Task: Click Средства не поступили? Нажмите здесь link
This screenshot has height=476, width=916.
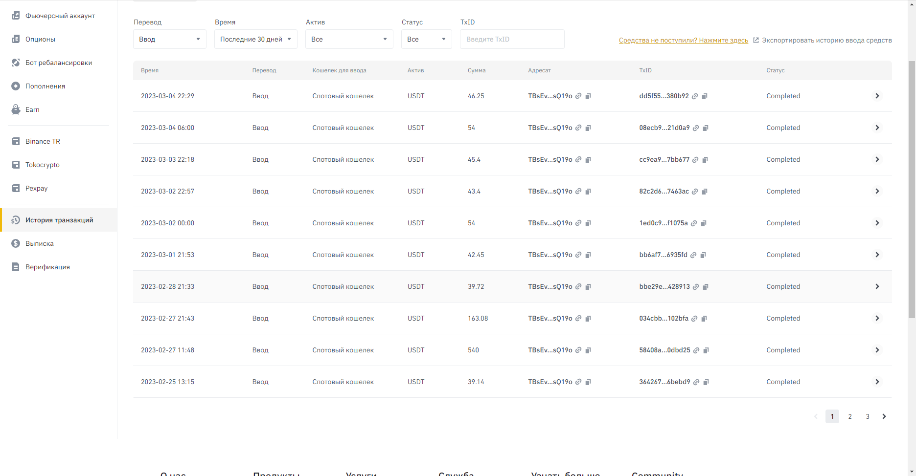Action: click(683, 40)
